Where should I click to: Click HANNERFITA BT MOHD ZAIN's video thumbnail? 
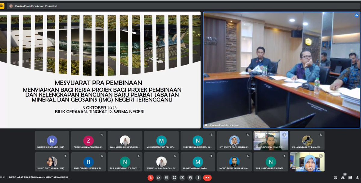[307, 162]
